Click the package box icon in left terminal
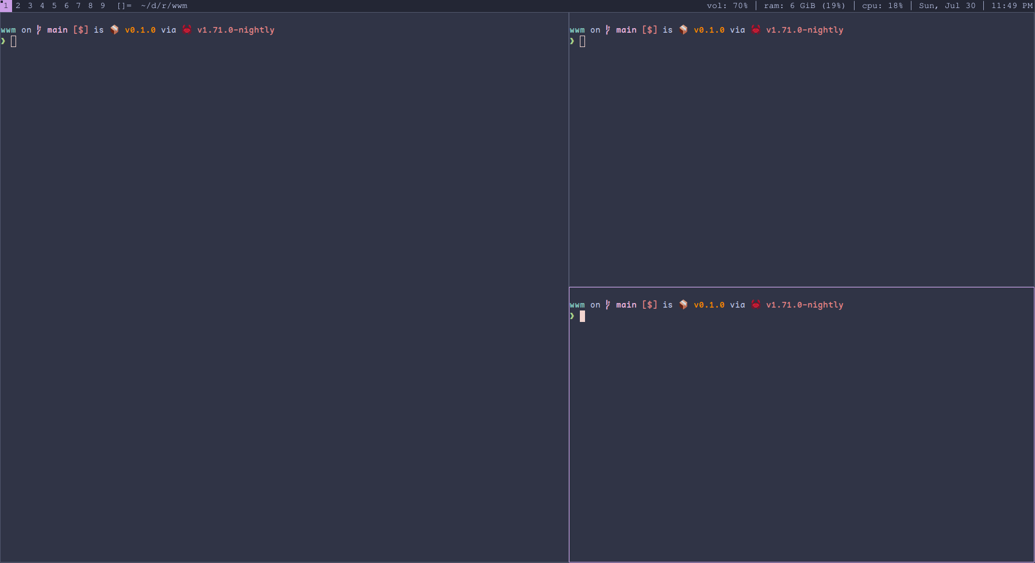Screen dimensions: 1035x563 (114, 30)
